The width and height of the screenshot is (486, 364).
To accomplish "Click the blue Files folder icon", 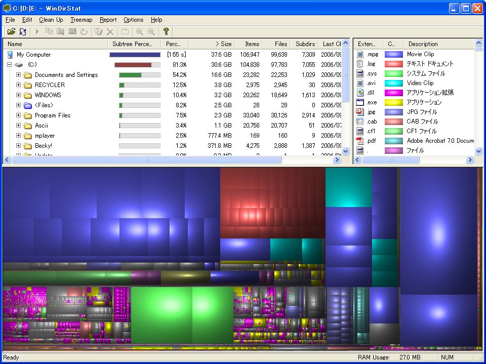I will 28,105.
